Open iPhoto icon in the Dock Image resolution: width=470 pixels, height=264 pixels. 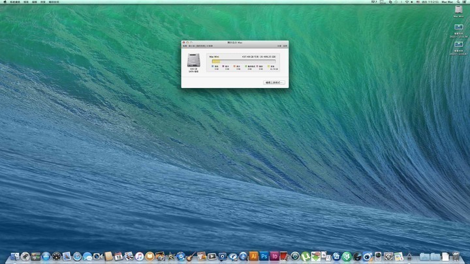160,256
